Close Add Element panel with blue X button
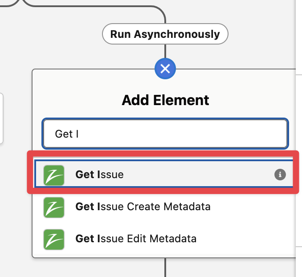The width and height of the screenshot is (302, 277). coord(165,69)
